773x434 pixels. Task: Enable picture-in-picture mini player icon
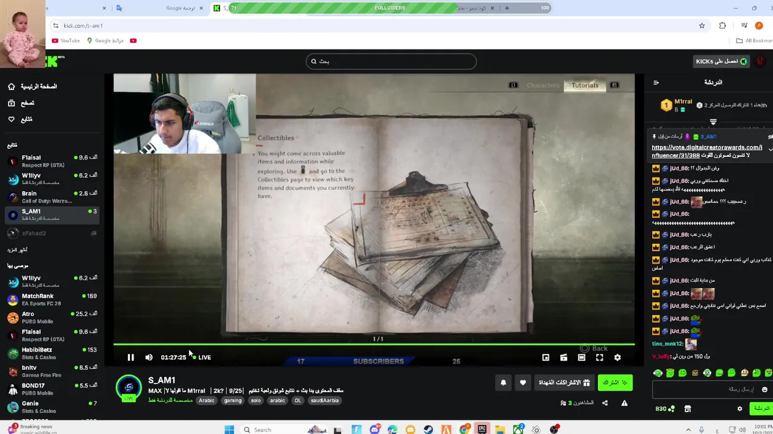pos(545,357)
